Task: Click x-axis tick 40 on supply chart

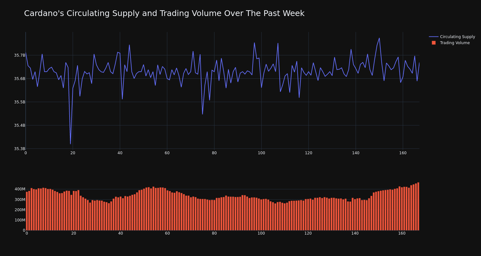Action: click(120, 153)
